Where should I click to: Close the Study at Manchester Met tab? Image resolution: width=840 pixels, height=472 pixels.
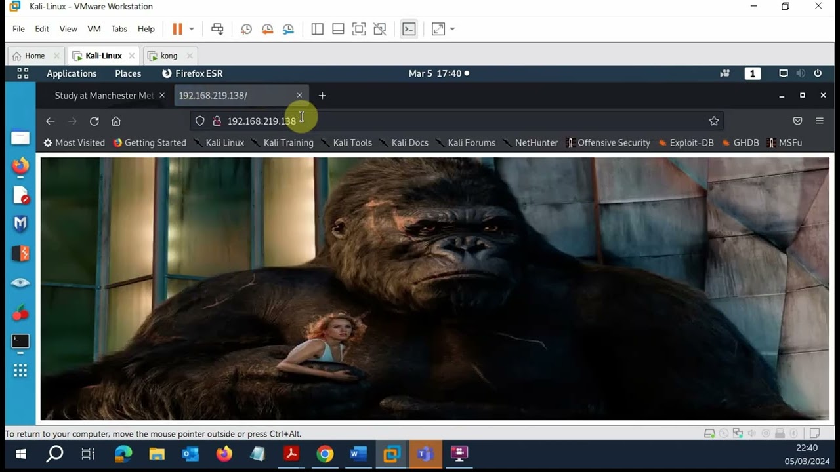tap(162, 96)
